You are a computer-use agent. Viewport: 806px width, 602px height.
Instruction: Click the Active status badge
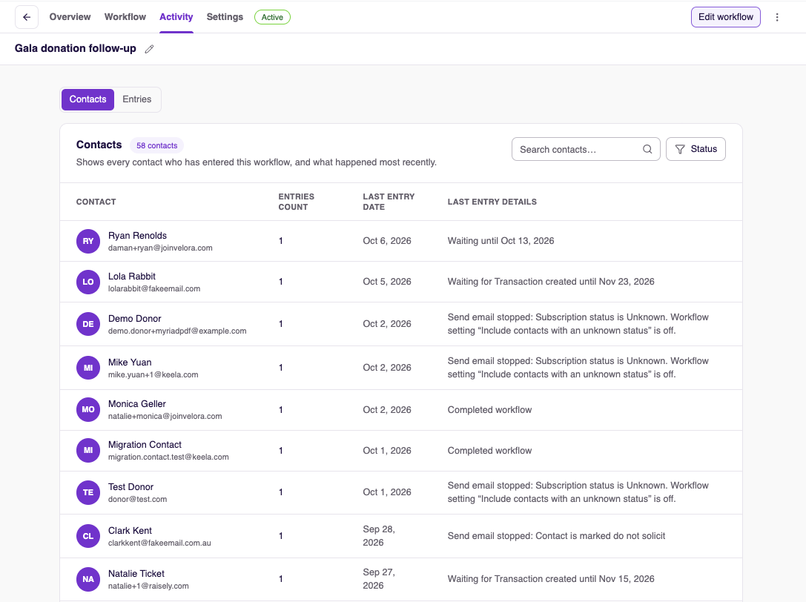(272, 17)
